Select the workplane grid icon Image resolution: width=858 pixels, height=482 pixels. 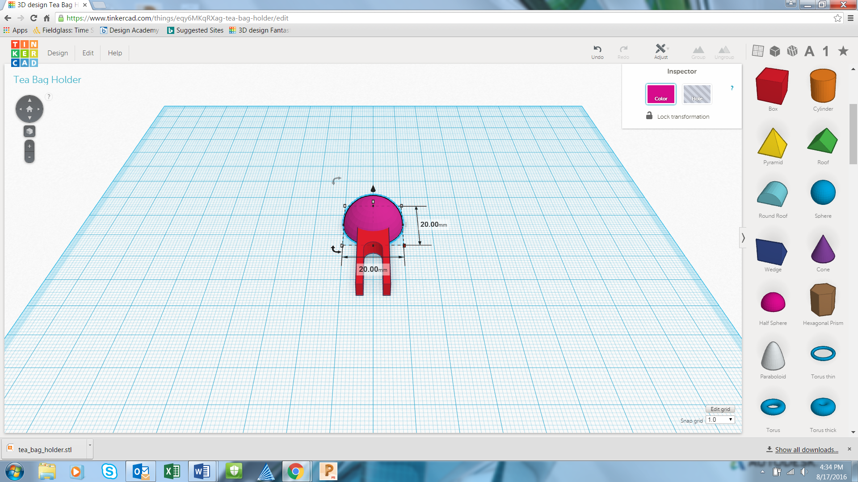757,51
